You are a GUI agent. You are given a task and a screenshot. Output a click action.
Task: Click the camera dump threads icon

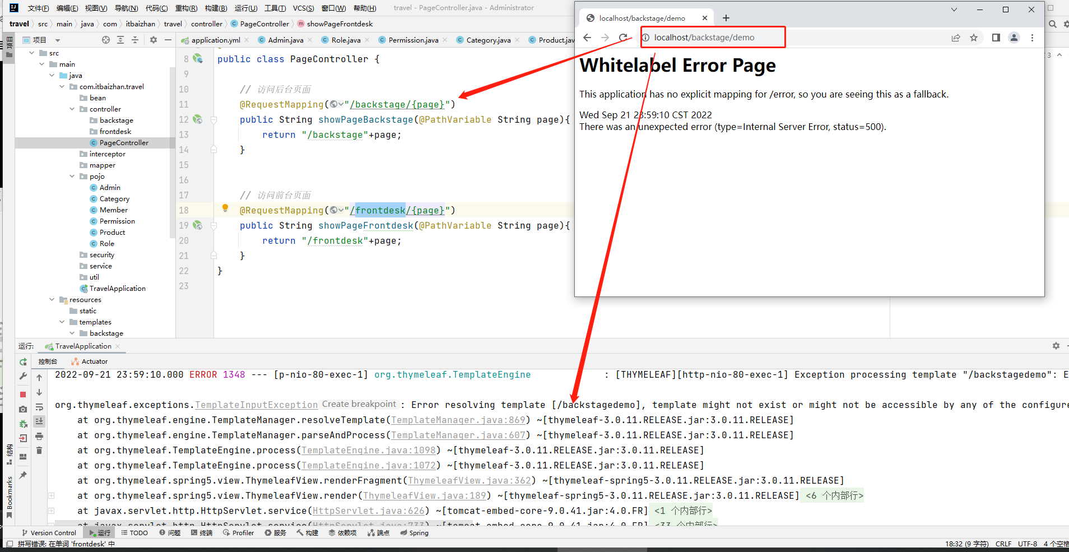tap(23, 409)
